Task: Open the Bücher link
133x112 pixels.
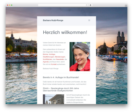Action: coord(45,54)
